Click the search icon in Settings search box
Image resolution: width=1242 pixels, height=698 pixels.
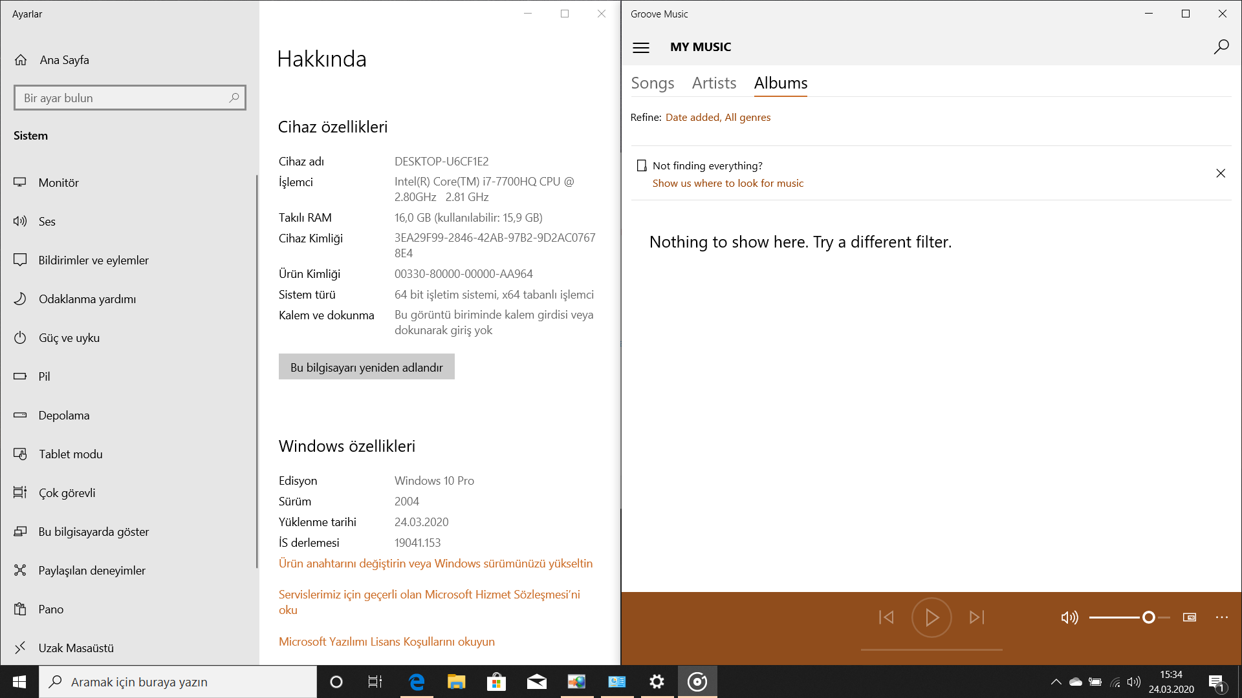(x=234, y=98)
